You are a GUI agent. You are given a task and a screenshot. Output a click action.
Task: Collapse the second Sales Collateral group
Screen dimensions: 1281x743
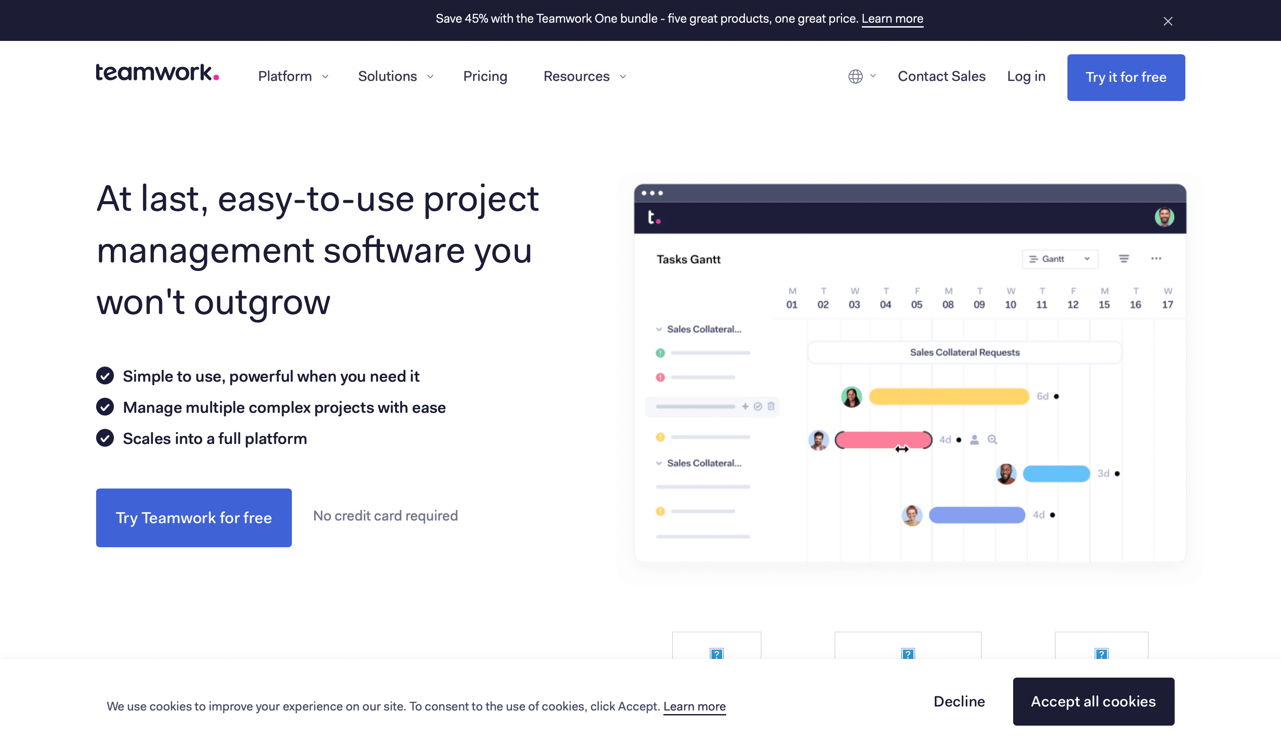pos(659,464)
